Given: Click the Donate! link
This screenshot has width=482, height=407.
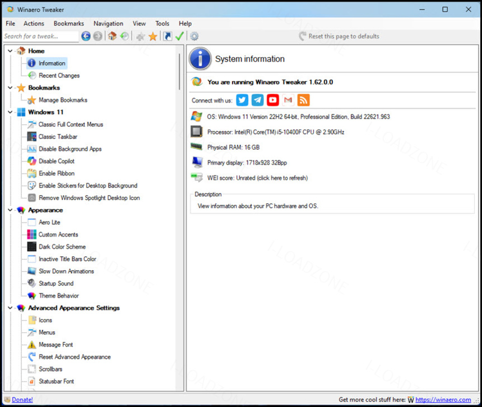Looking at the screenshot, I should pos(22,400).
